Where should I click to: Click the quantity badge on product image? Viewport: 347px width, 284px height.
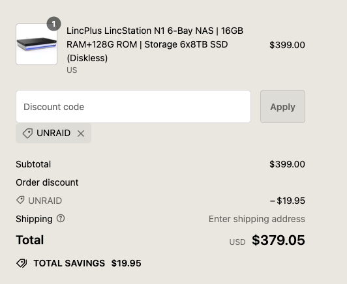click(x=53, y=23)
